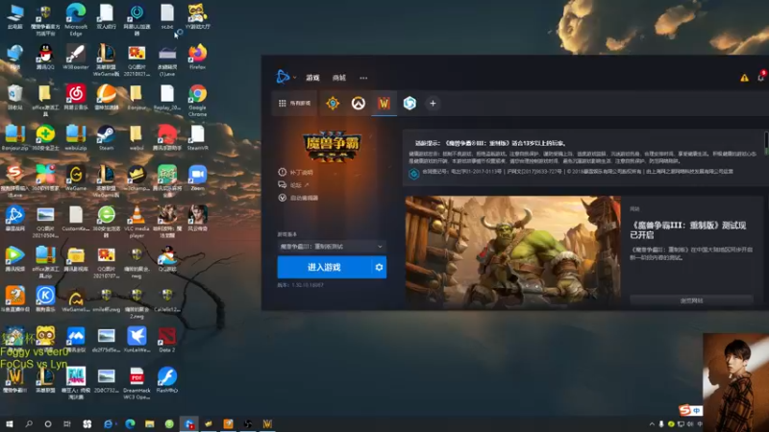Screen dimensions: 769x432
Task: Show hidden tray icons chevron
Action: (652, 424)
